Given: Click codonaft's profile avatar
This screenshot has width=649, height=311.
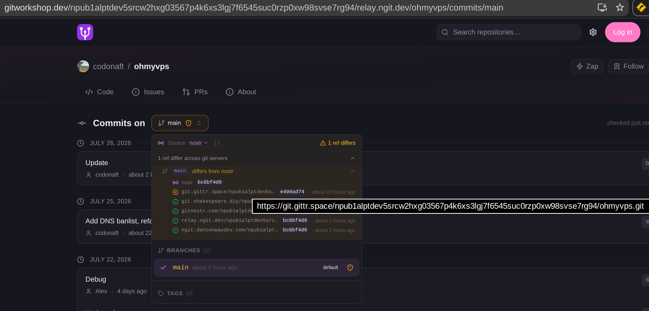Looking at the screenshot, I should click(83, 66).
